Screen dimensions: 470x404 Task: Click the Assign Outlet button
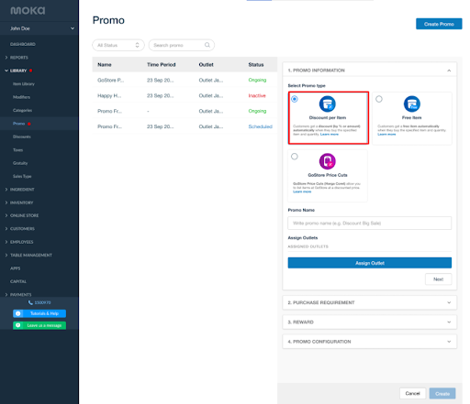(x=370, y=263)
